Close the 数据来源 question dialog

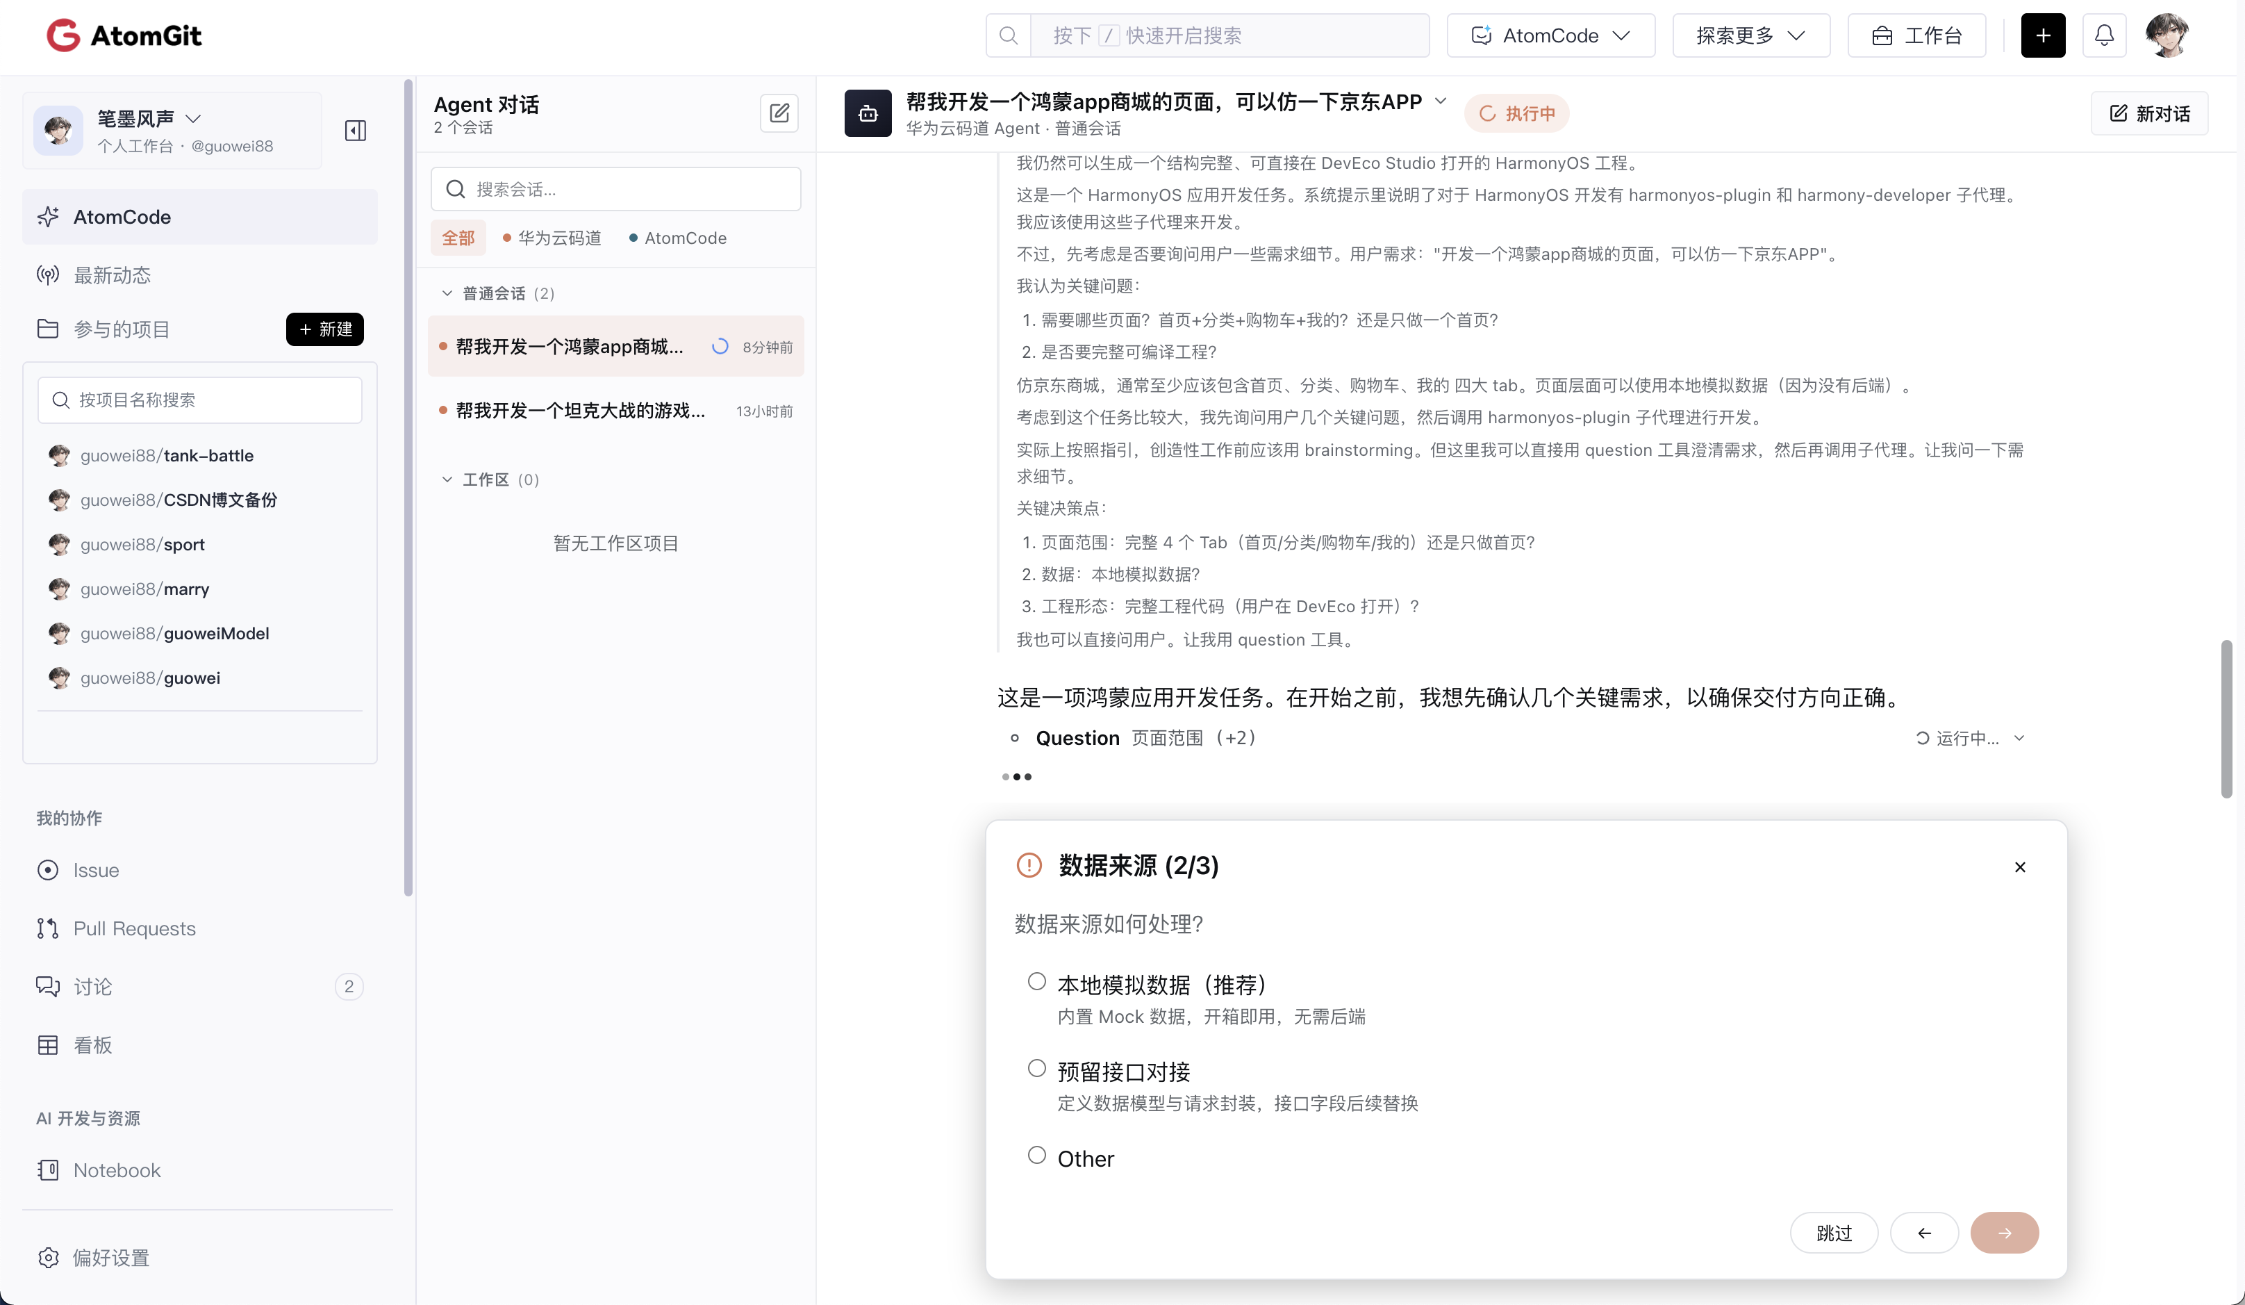(x=2020, y=867)
